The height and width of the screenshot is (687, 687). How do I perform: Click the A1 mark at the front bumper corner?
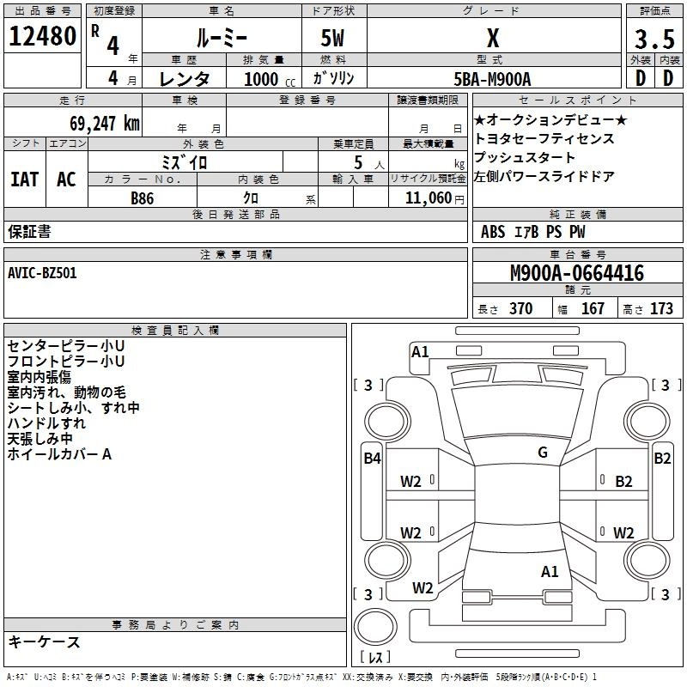click(x=420, y=351)
